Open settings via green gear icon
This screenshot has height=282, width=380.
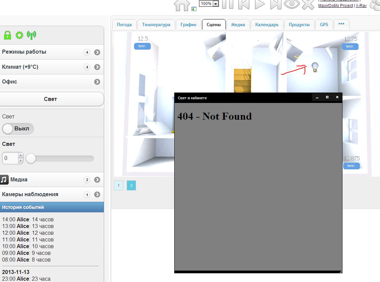click(x=19, y=35)
